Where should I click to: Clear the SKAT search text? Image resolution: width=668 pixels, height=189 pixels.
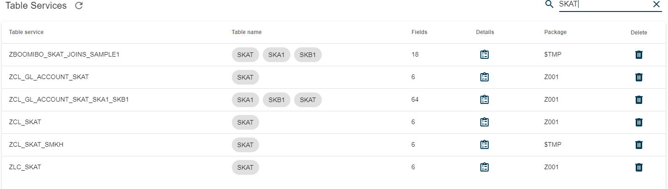coord(656,5)
